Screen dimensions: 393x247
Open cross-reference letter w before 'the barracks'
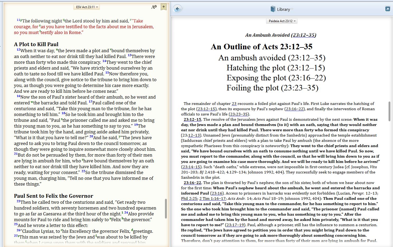[x=32, y=102]
